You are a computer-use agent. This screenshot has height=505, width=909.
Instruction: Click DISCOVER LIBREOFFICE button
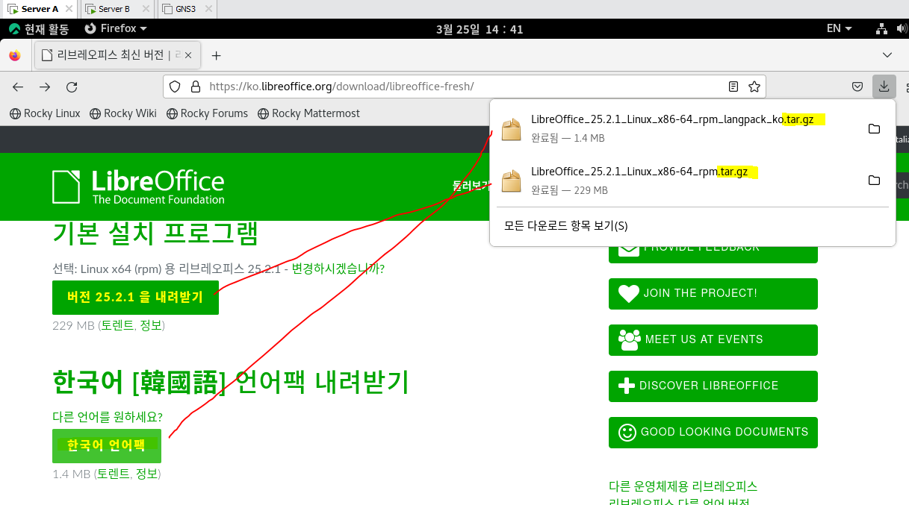[713, 386]
